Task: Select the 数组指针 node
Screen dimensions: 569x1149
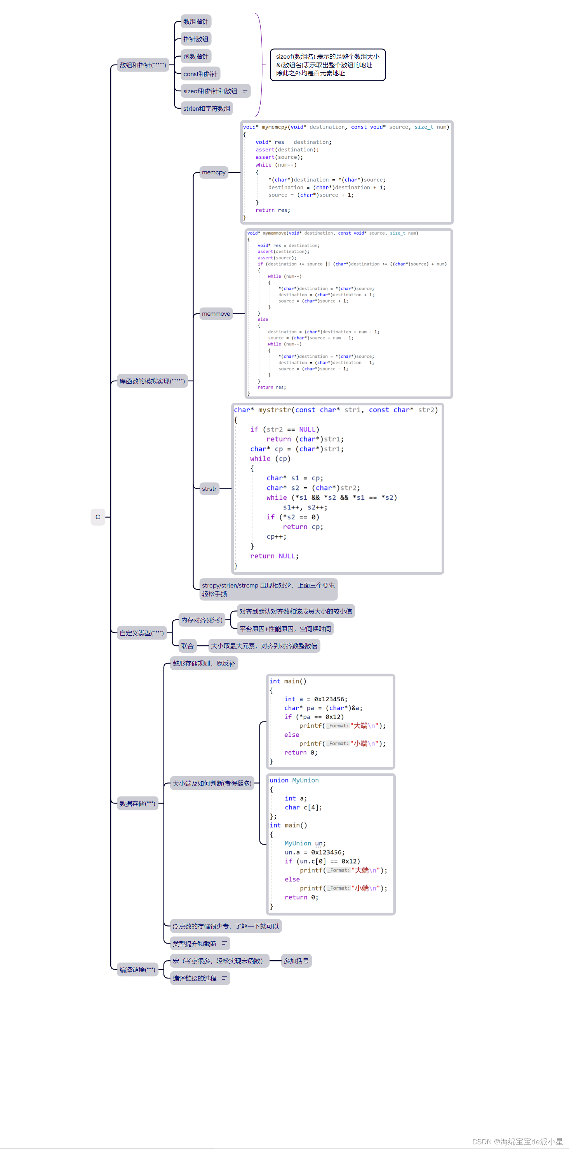Action: (x=196, y=21)
